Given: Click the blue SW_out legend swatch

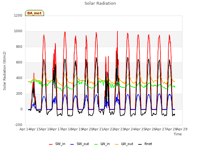Looking at the screenshot, I should 72,144.
